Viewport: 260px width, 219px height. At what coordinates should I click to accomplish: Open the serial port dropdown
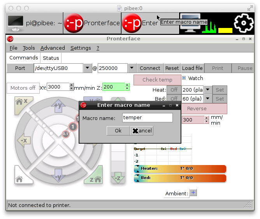pos(88,68)
